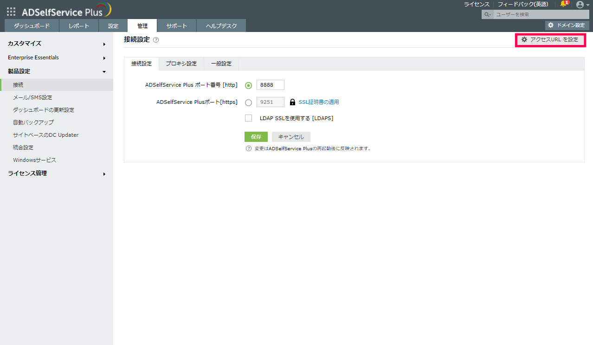The image size is (593, 345).
Task: Click the キャンセル button
Action: point(291,137)
